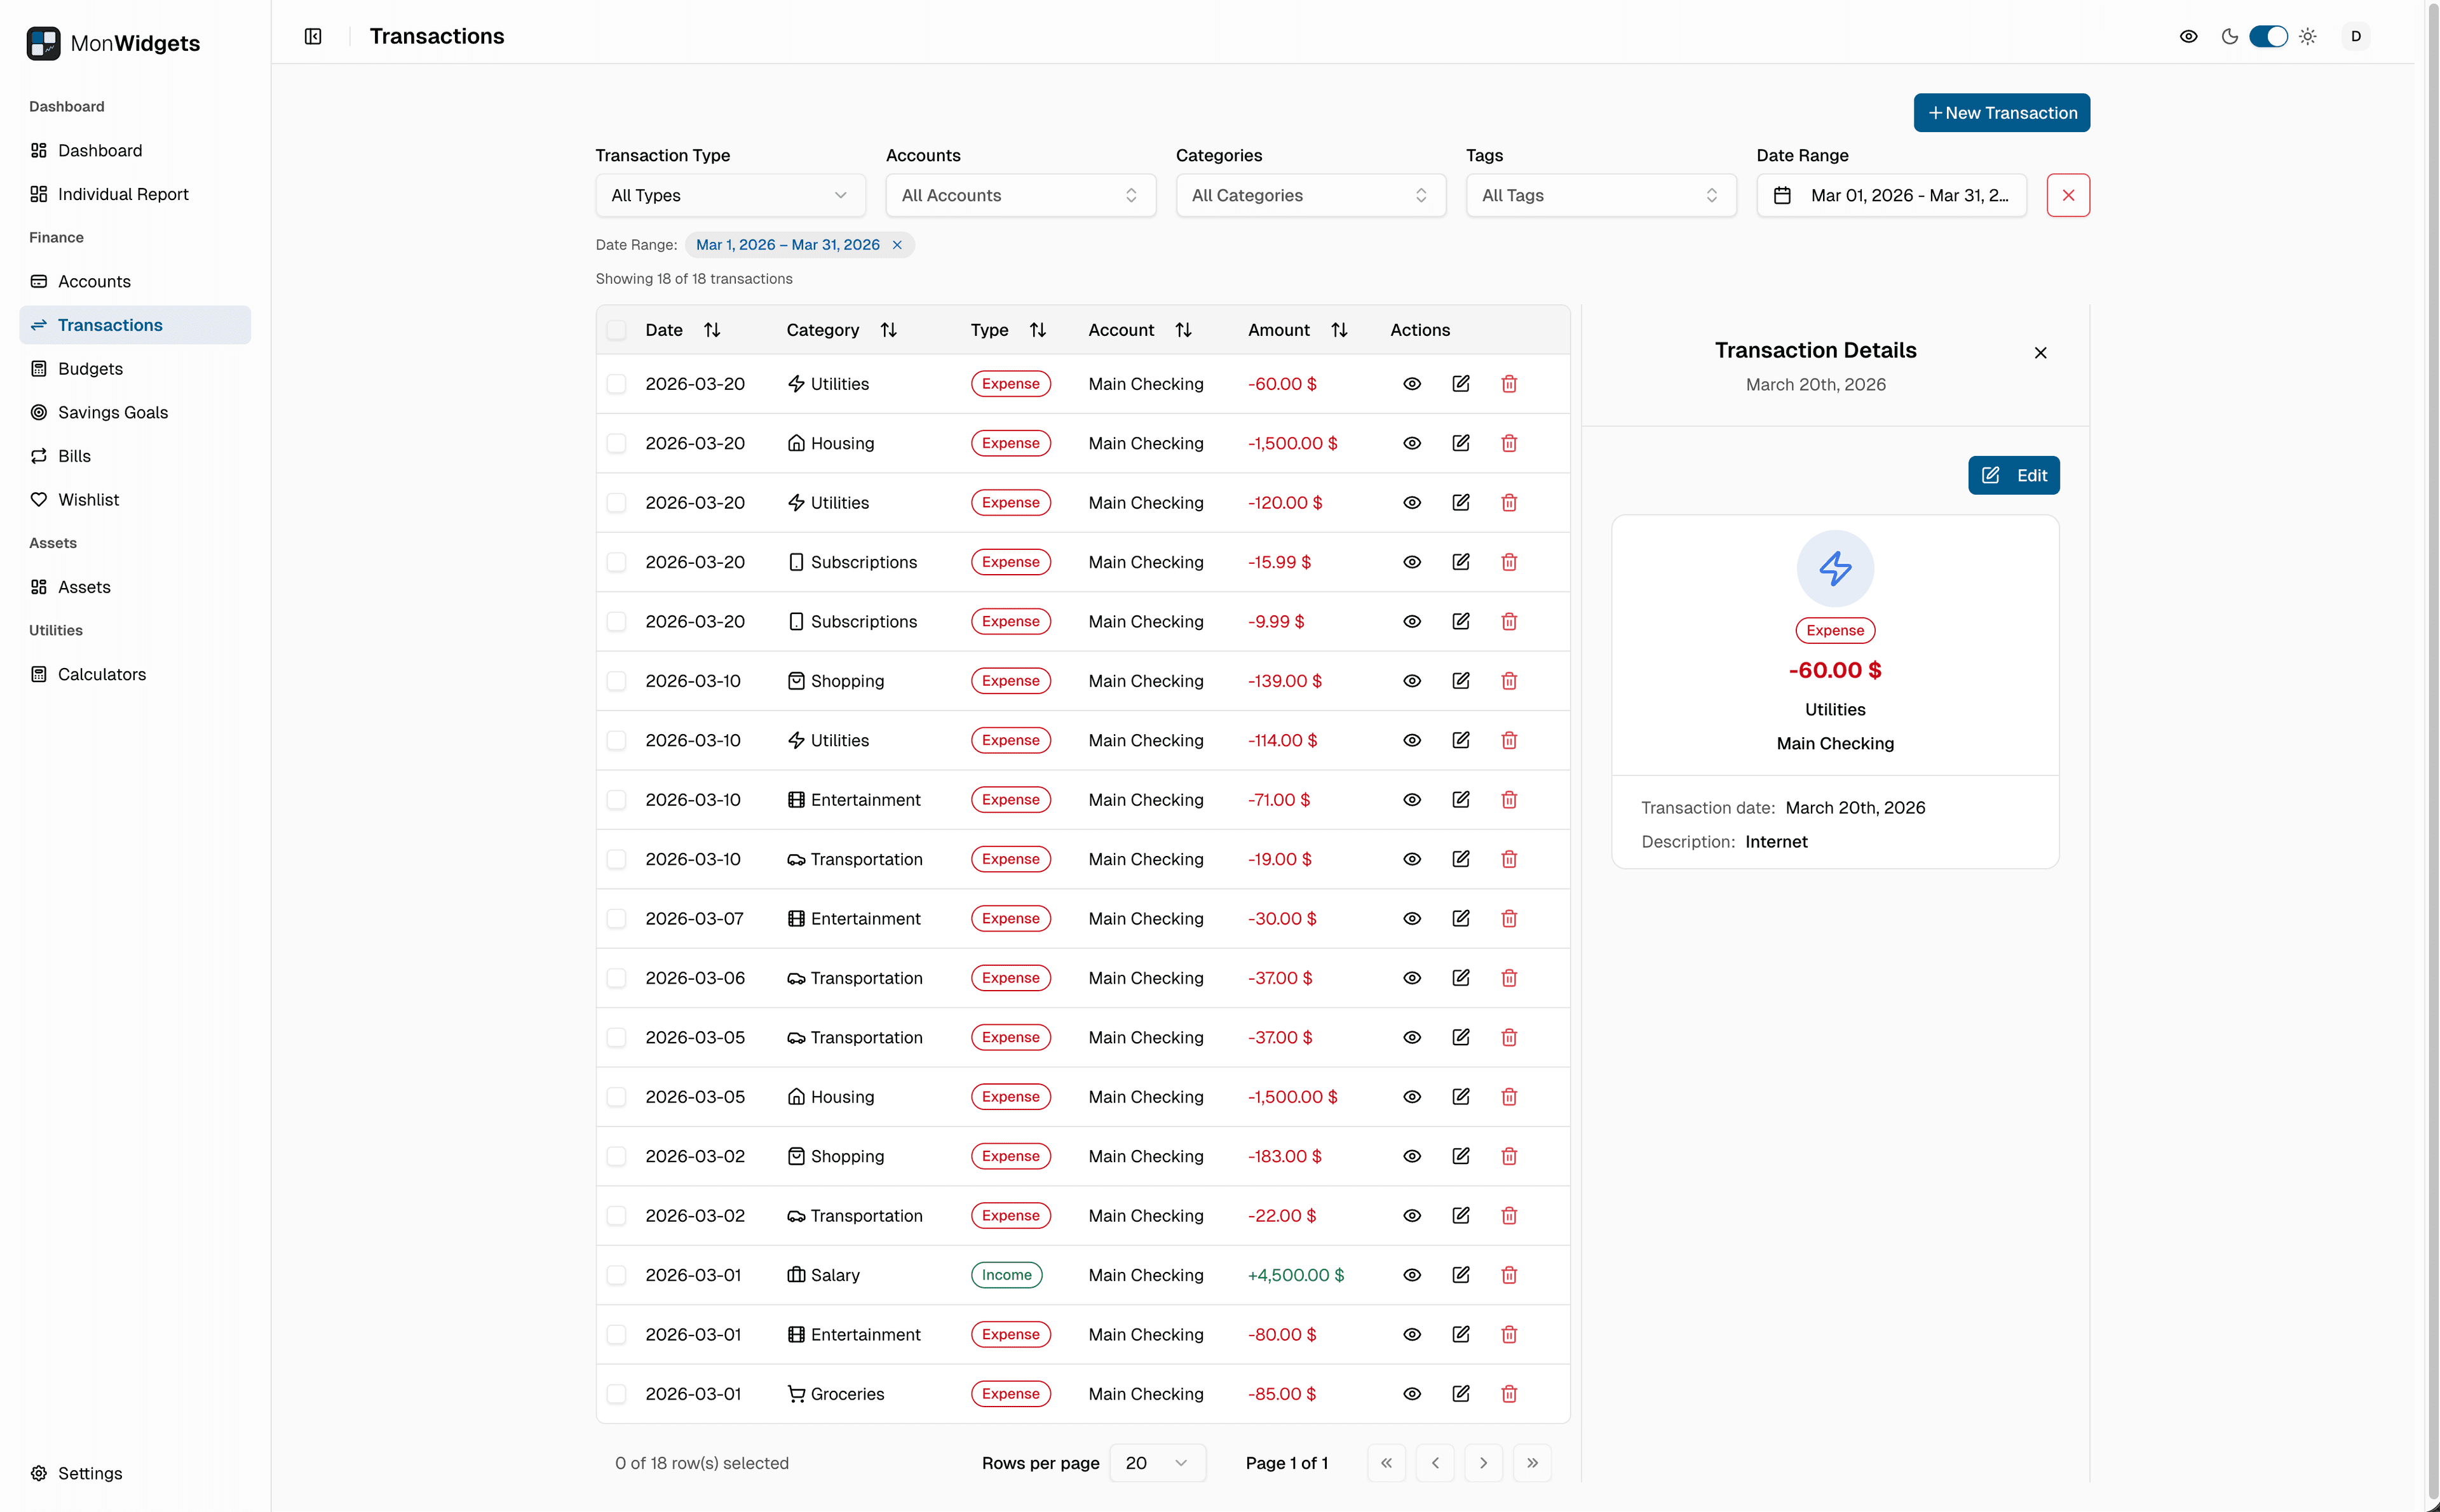Click Edit in Transaction Details
This screenshot has height=1512, width=2440.
click(x=2013, y=476)
